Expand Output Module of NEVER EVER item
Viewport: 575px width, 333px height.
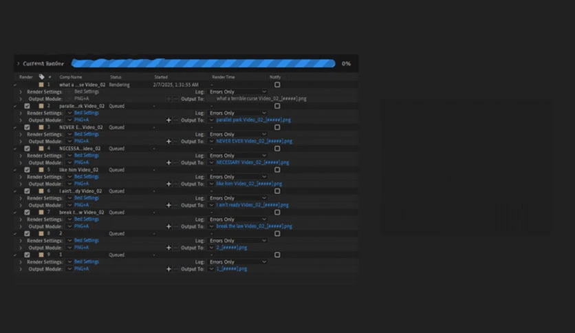pos(21,141)
